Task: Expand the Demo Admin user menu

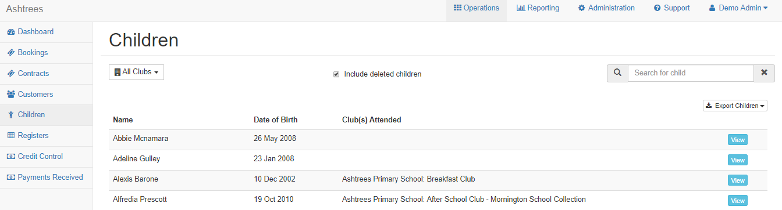Action: click(x=738, y=8)
